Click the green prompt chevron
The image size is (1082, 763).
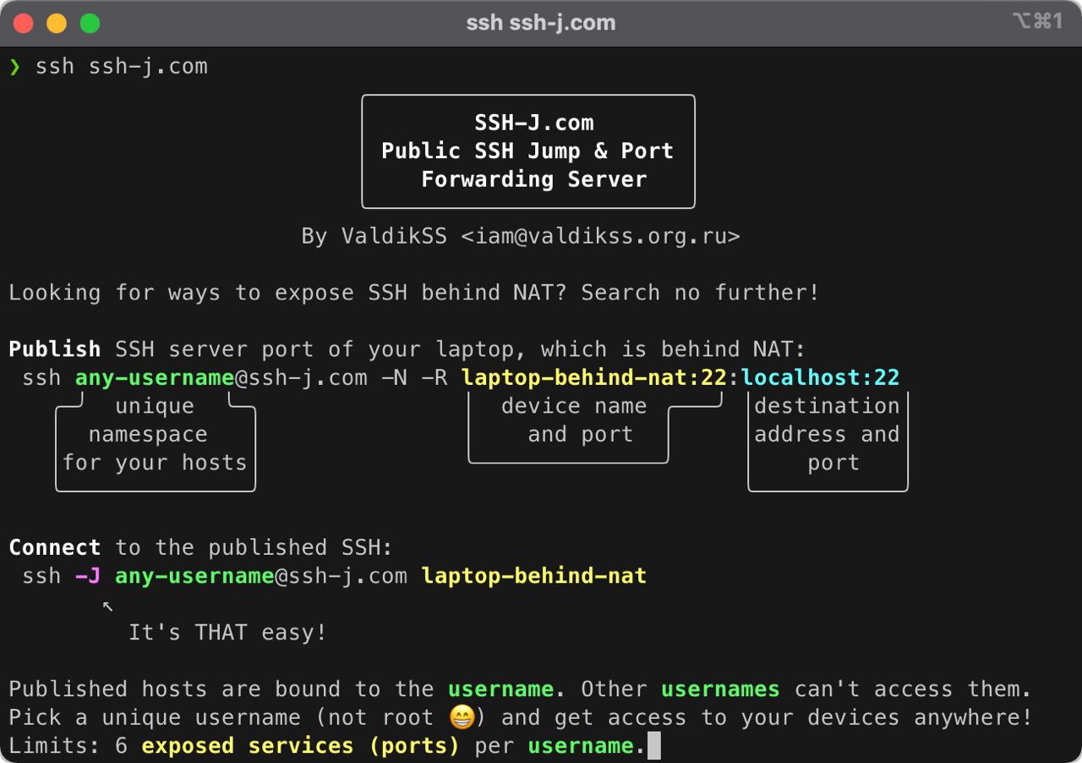click(x=14, y=67)
